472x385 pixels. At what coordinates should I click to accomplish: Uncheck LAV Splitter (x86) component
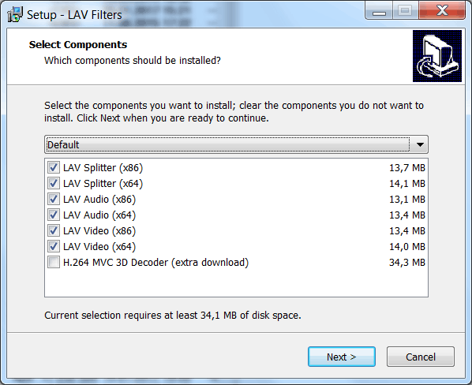54,167
